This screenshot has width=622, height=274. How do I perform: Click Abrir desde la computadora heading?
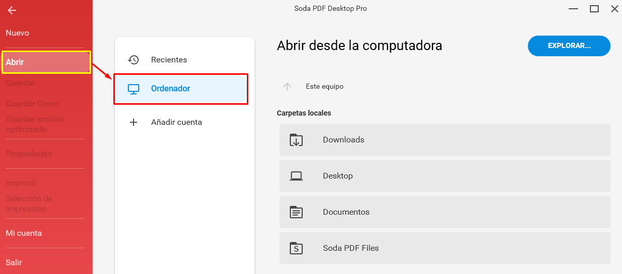(x=360, y=45)
